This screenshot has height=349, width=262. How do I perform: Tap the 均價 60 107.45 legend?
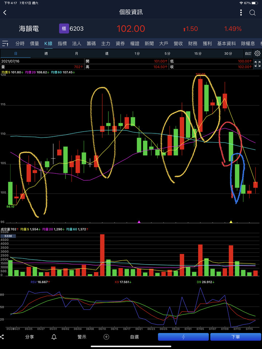pos(63,72)
